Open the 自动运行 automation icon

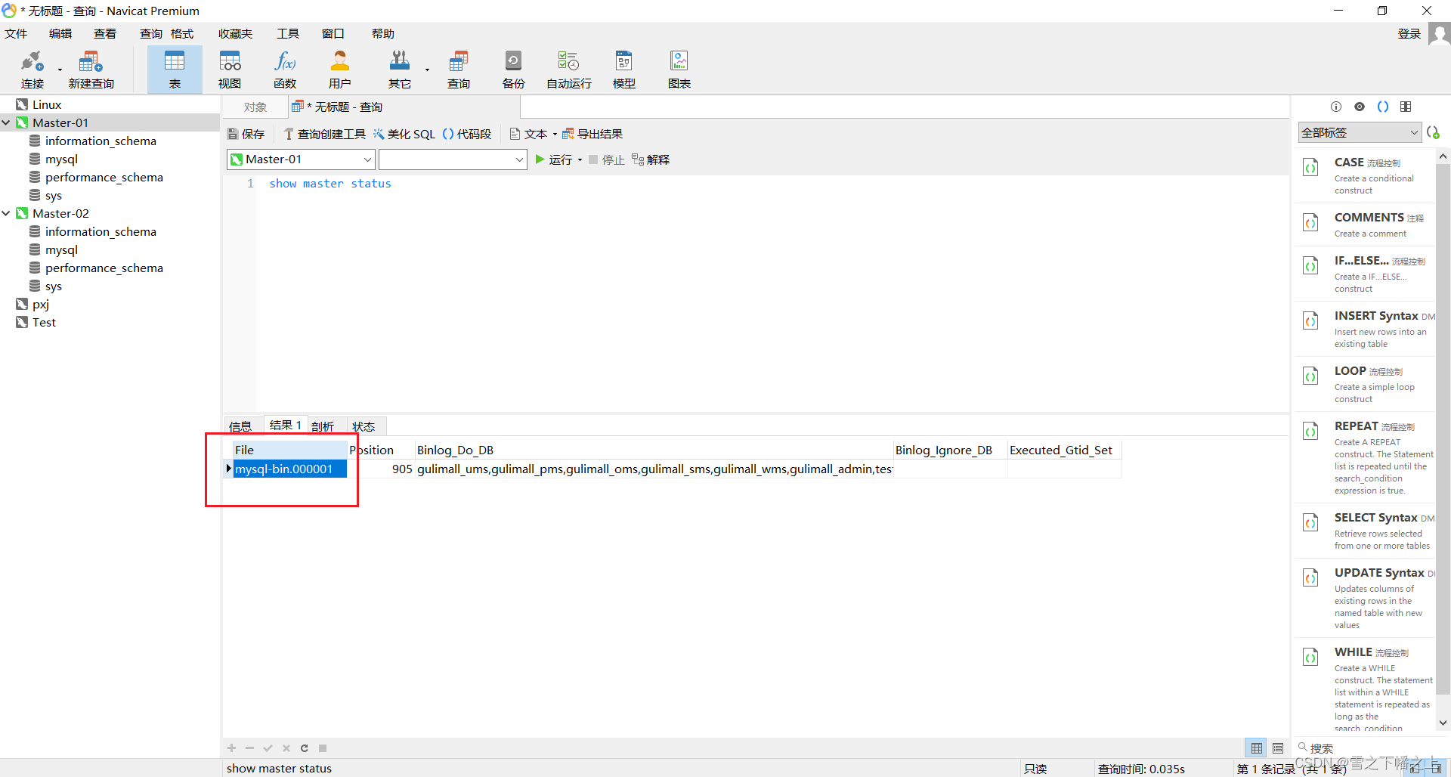pos(569,70)
